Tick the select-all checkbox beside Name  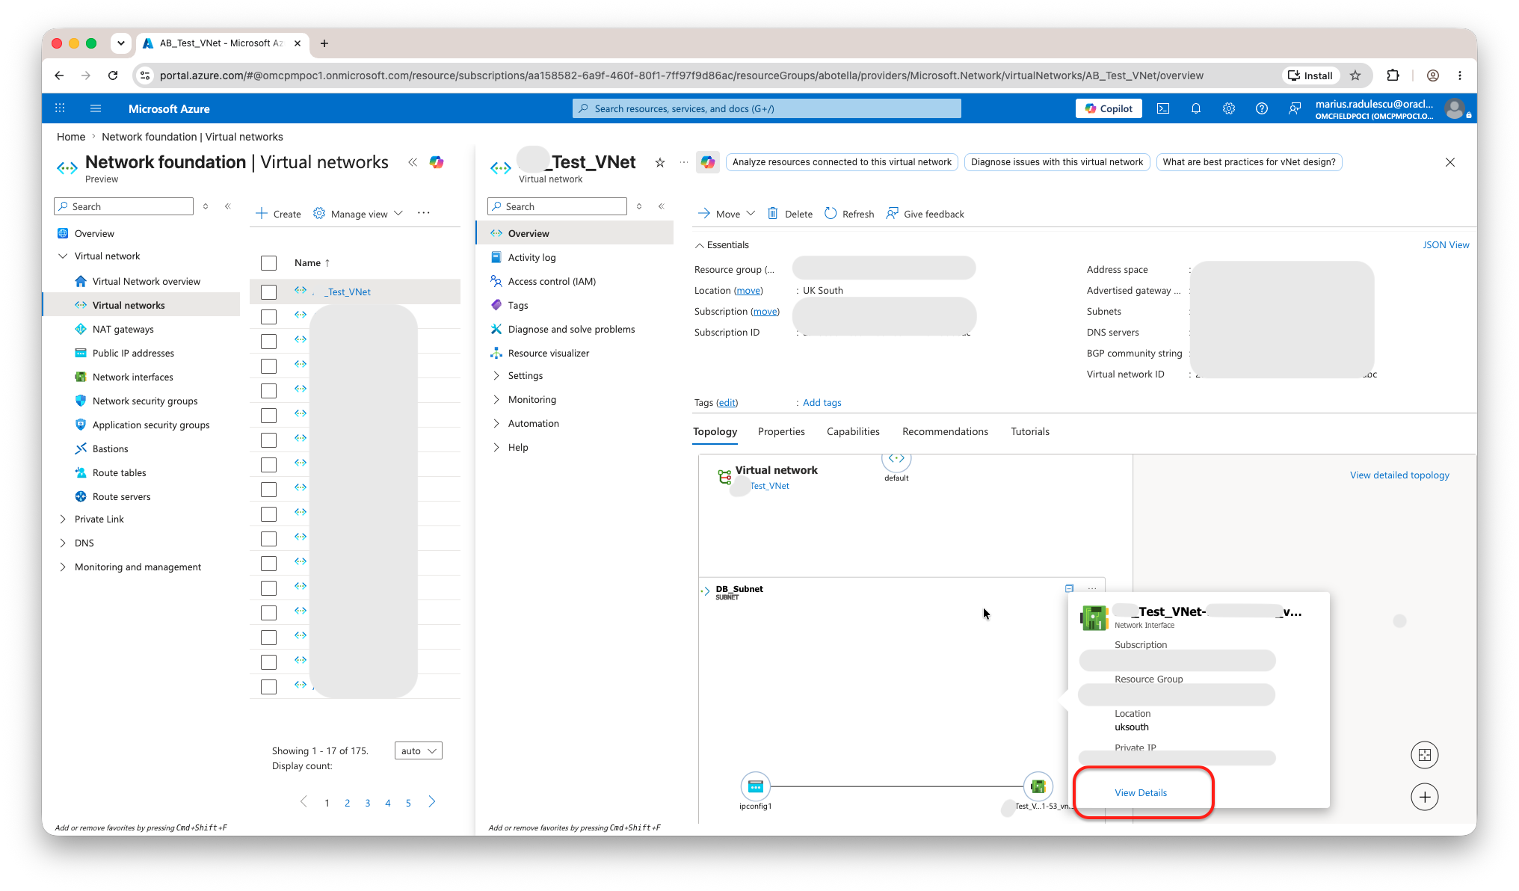pyautogui.click(x=269, y=263)
